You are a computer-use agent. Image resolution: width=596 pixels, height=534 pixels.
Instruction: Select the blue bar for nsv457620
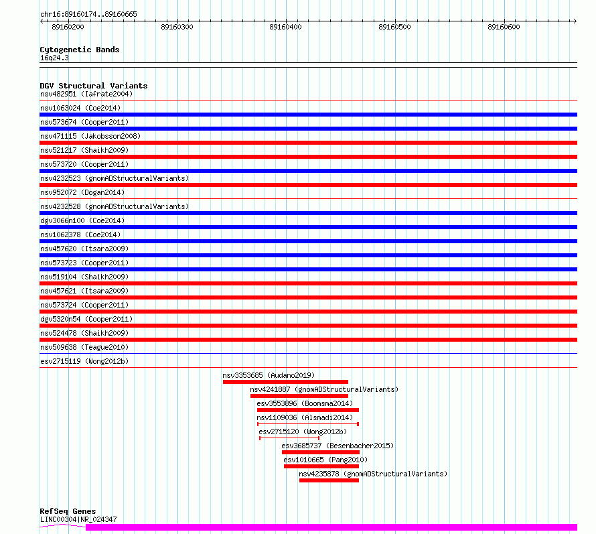pos(308,255)
